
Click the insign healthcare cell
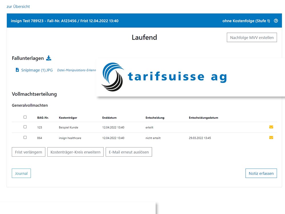(x=70, y=138)
